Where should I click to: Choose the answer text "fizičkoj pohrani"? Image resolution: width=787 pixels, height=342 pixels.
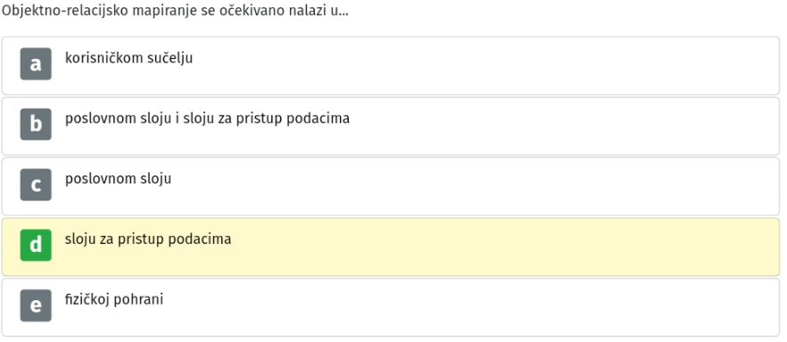114,300
